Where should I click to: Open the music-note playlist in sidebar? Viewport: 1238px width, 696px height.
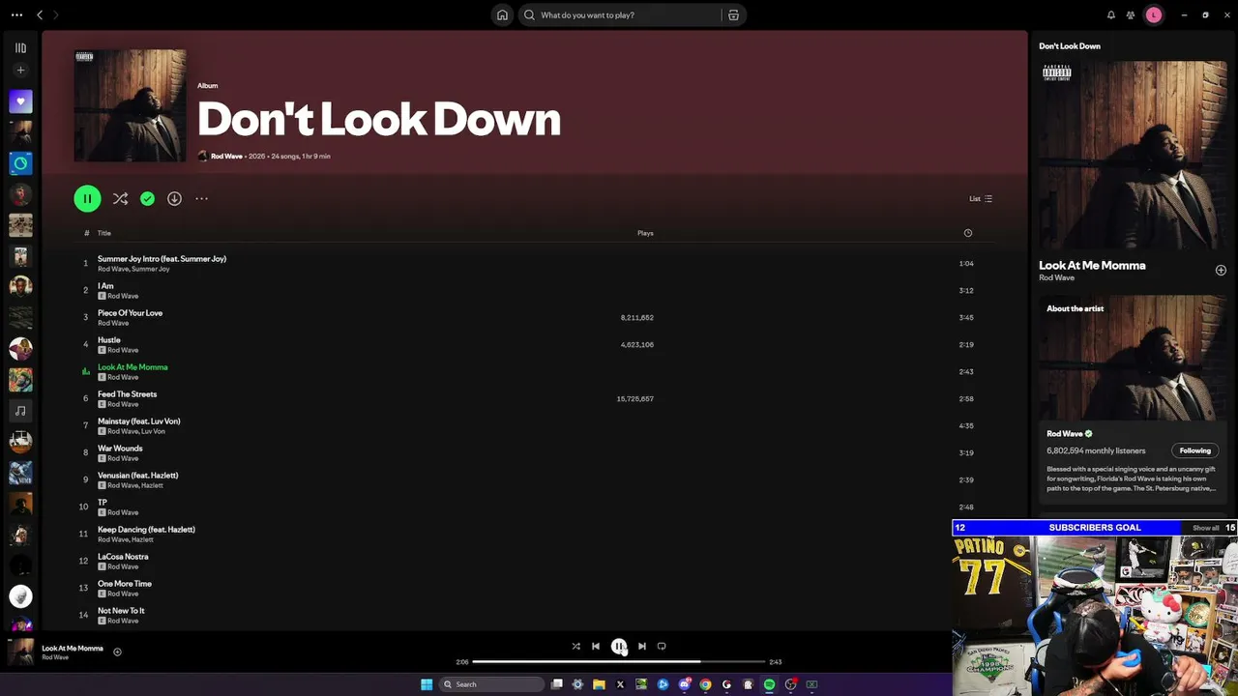[x=20, y=411]
